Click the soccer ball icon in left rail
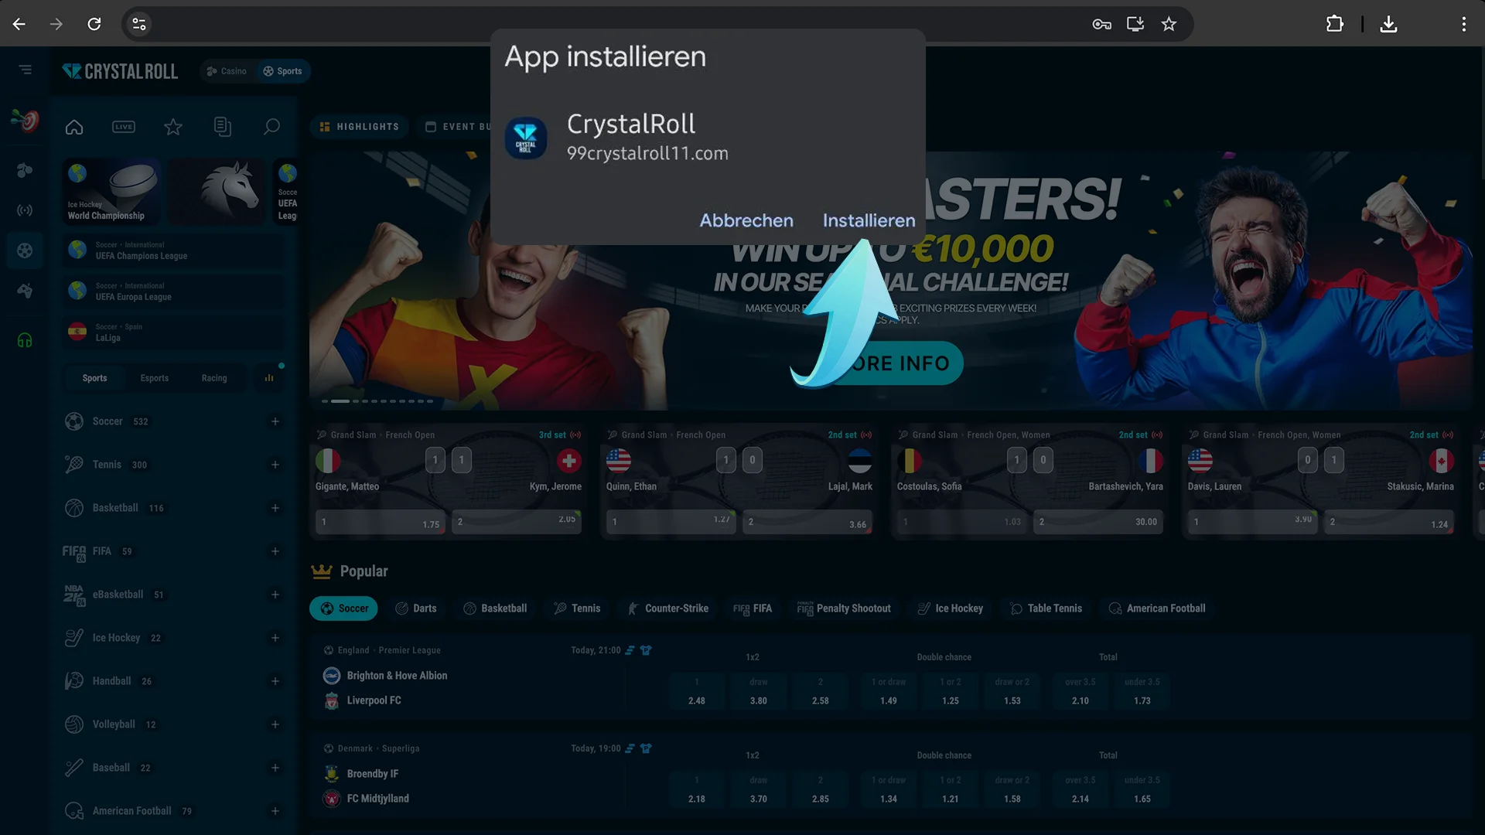The image size is (1485, 835). (x=25, y=250)
